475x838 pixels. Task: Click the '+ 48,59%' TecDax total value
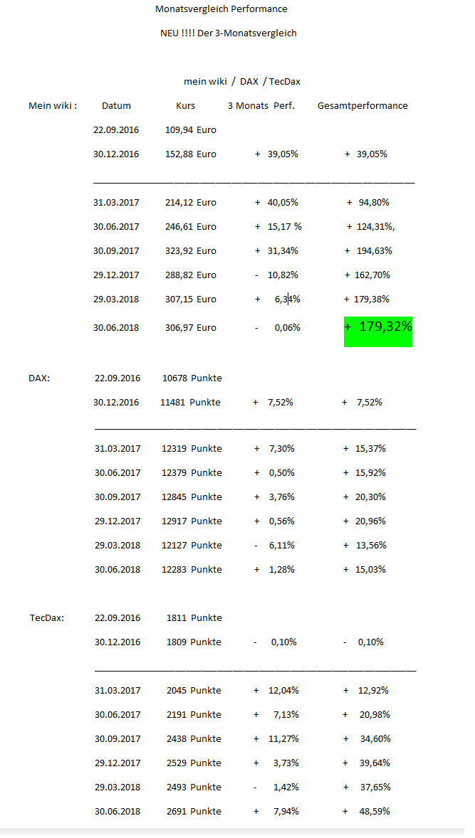tap(366, 812)
